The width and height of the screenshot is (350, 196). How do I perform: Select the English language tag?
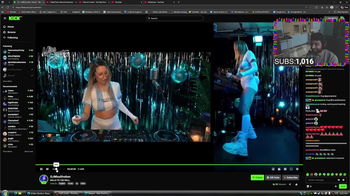point(62,183)
